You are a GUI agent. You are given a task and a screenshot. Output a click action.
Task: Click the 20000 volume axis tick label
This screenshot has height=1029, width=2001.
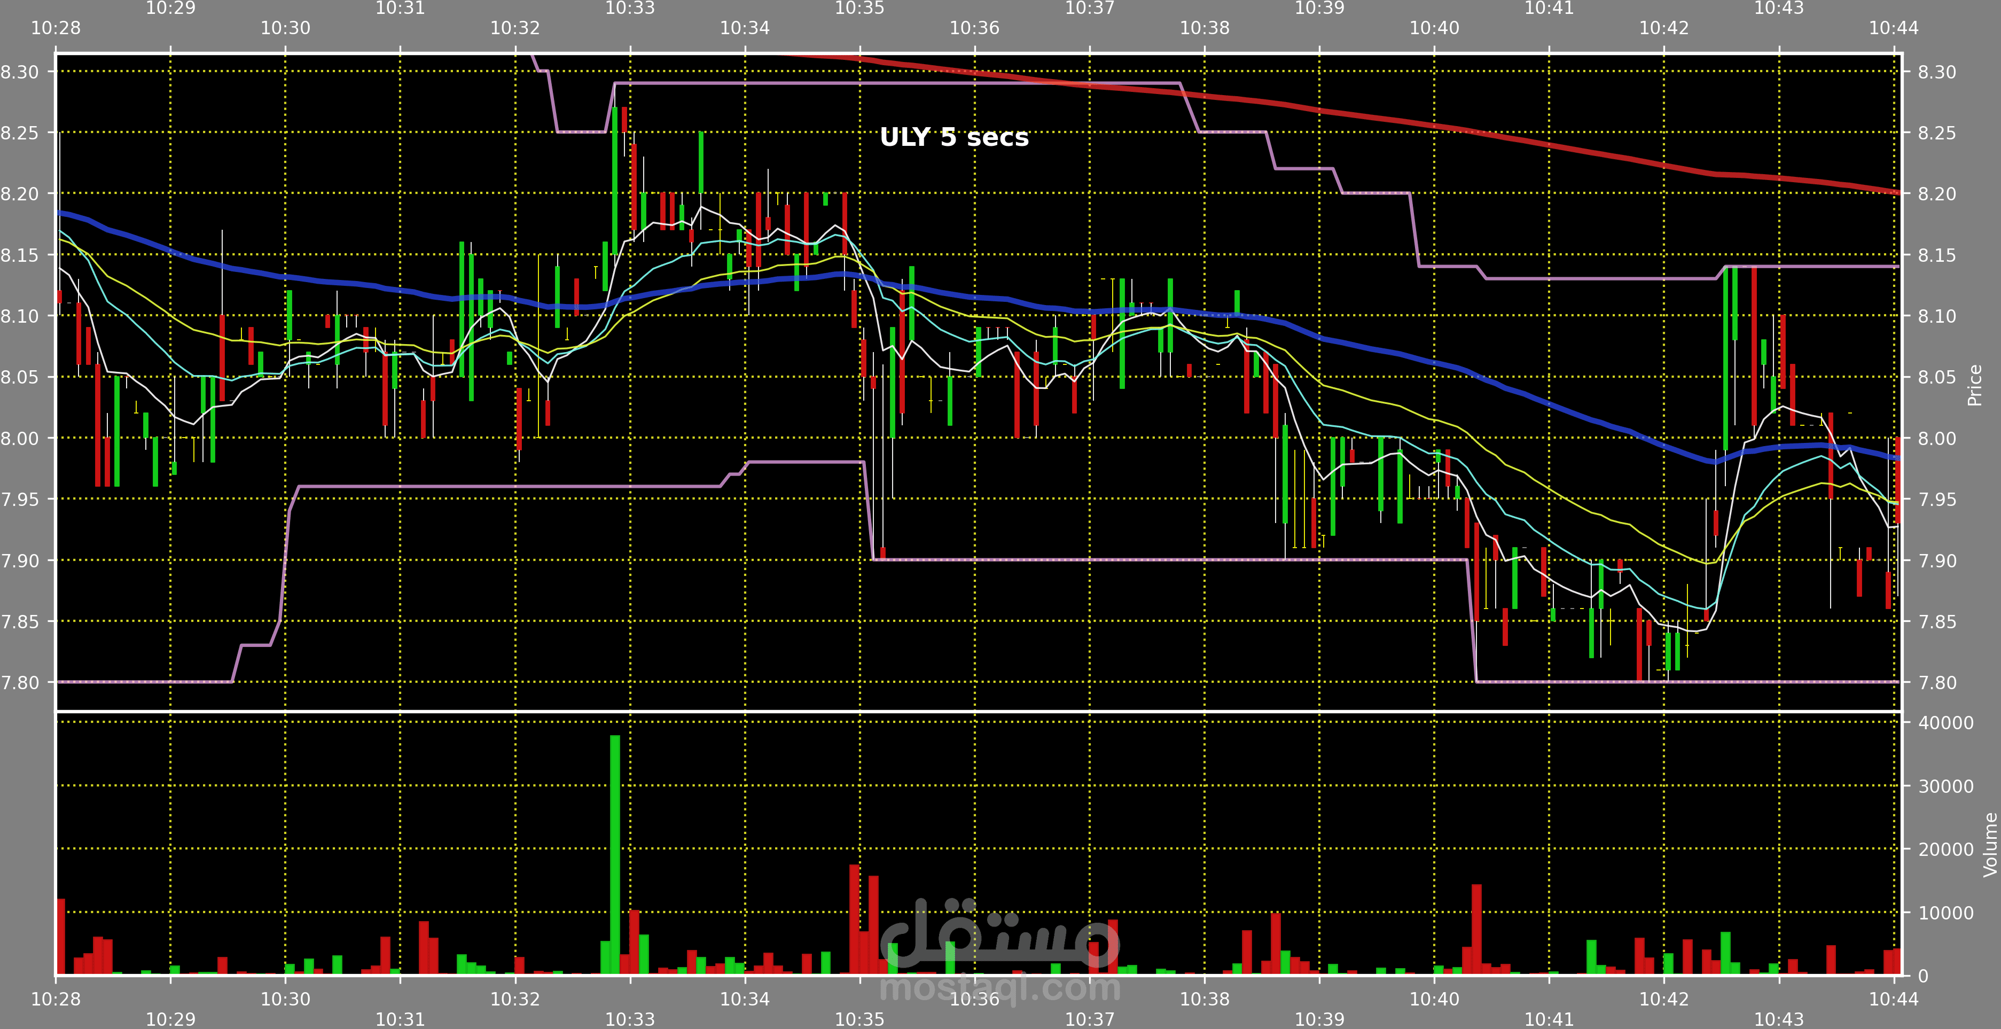coord(1945,849)
